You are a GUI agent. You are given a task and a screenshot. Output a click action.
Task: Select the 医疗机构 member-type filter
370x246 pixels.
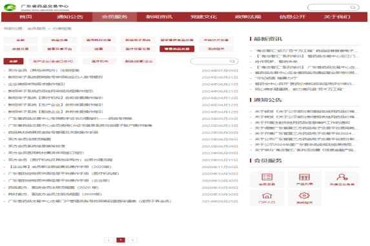point(100,61)
